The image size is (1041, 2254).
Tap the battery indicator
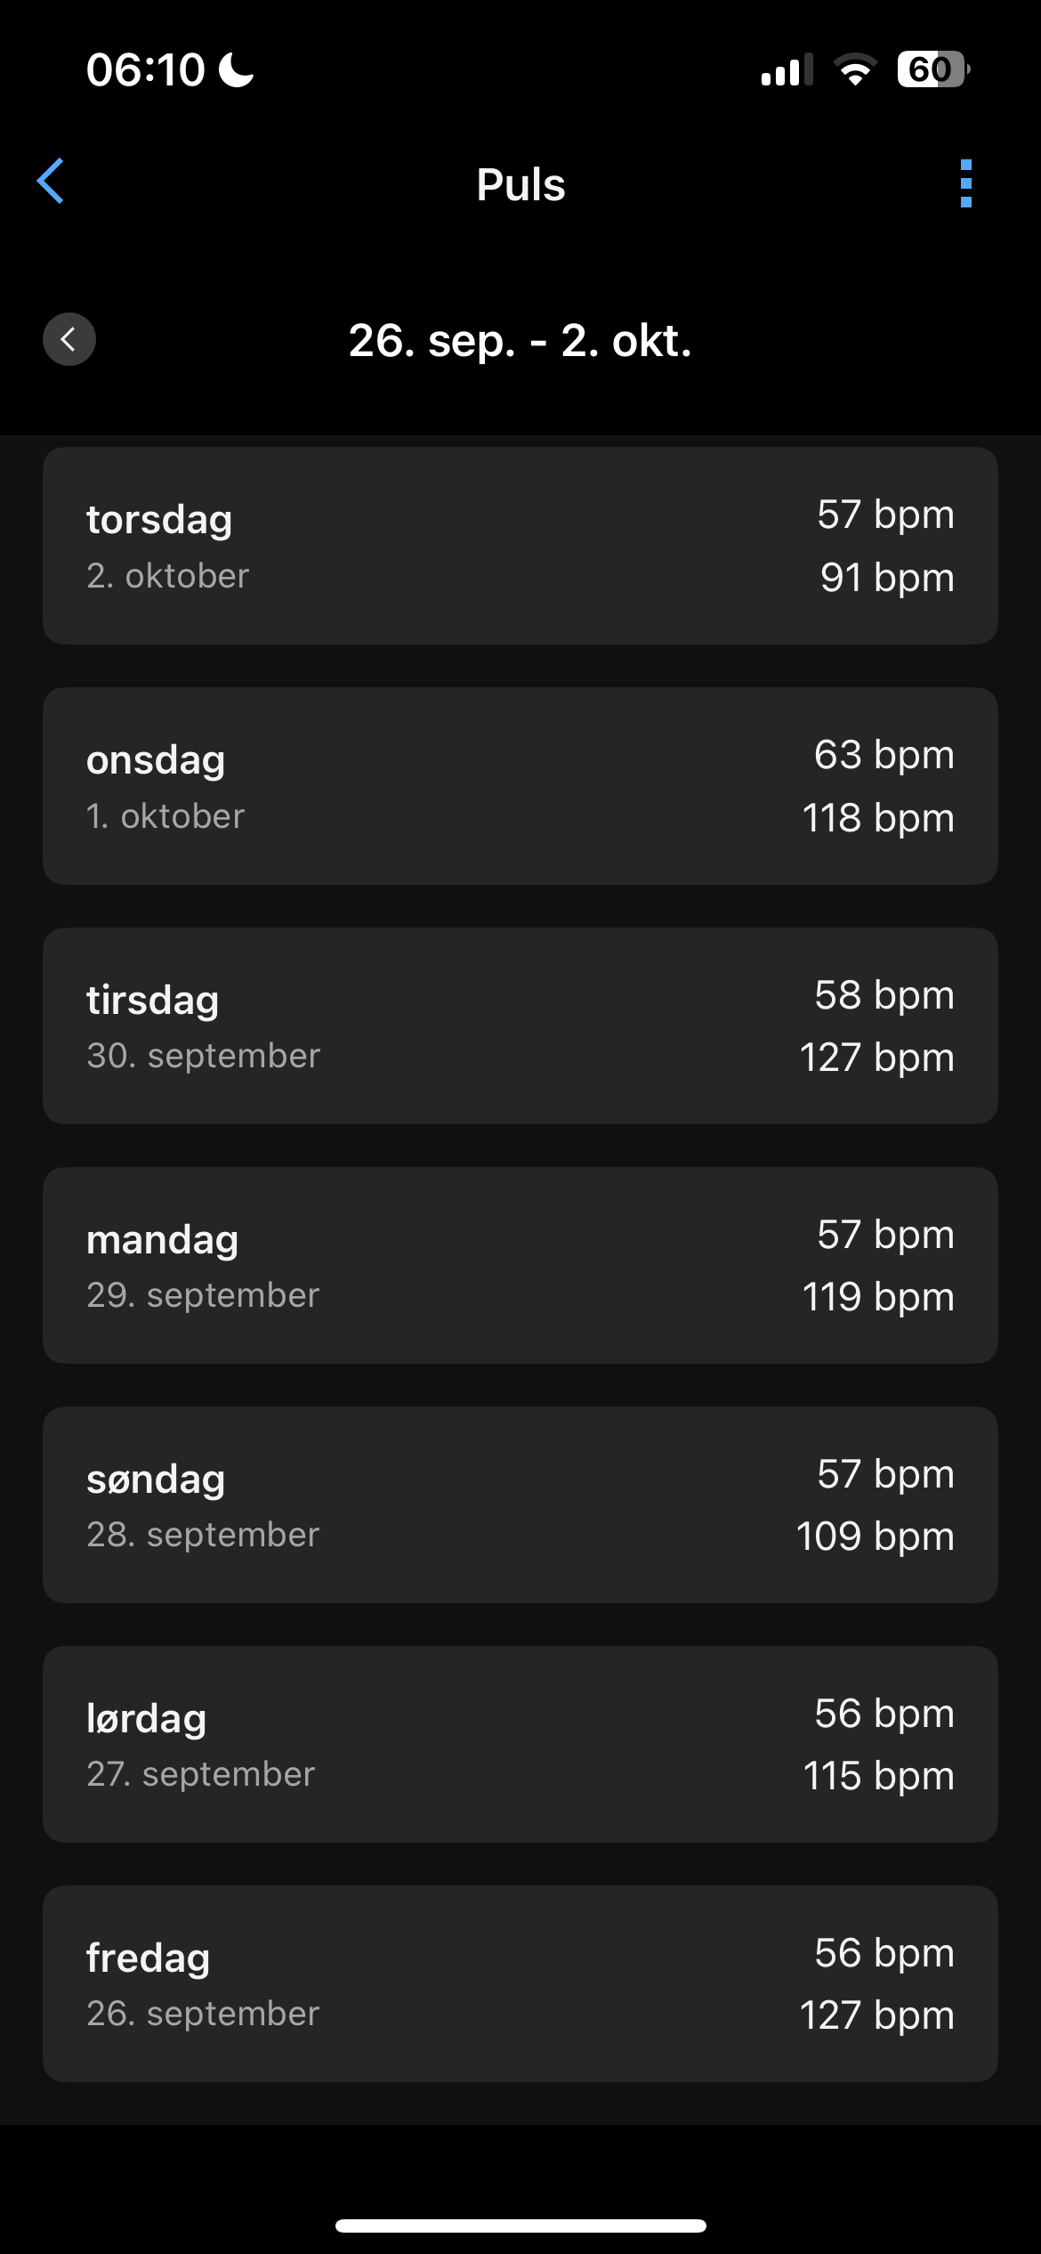click(932, 69)
